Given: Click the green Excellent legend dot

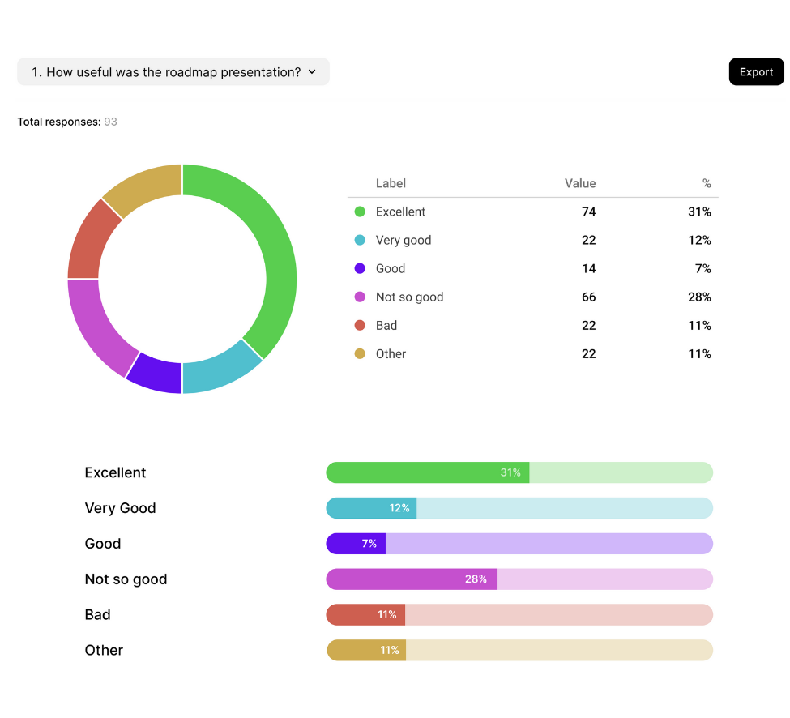Looking at the screenshot, I should (360, 212).
